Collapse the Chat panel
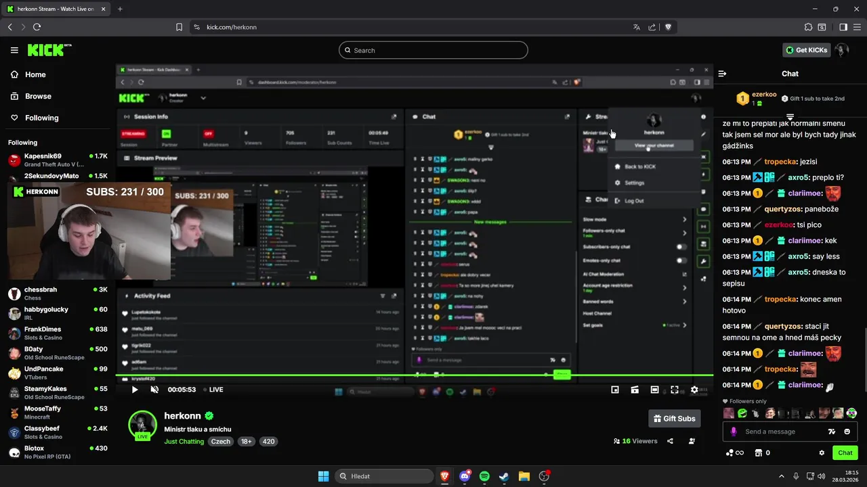 coord(722,74)
